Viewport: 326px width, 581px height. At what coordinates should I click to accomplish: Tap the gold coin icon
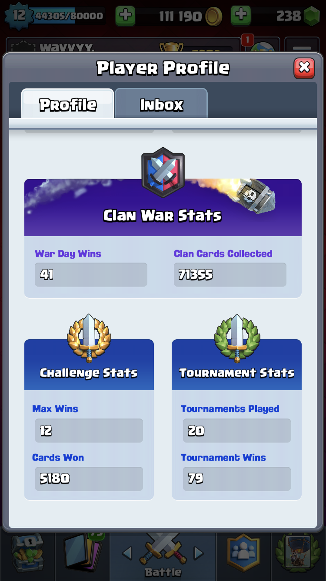[213, 17]
